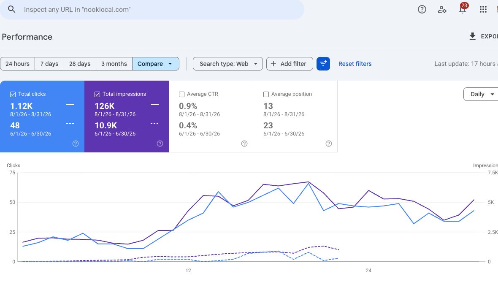Viewport: 498px width, 282px height.
Task: Click the 0.4% June CTR value
Action: (188, 125)
